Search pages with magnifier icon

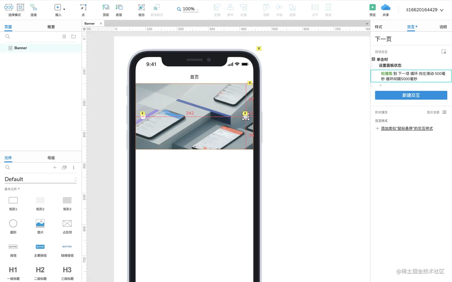(8, 36)
